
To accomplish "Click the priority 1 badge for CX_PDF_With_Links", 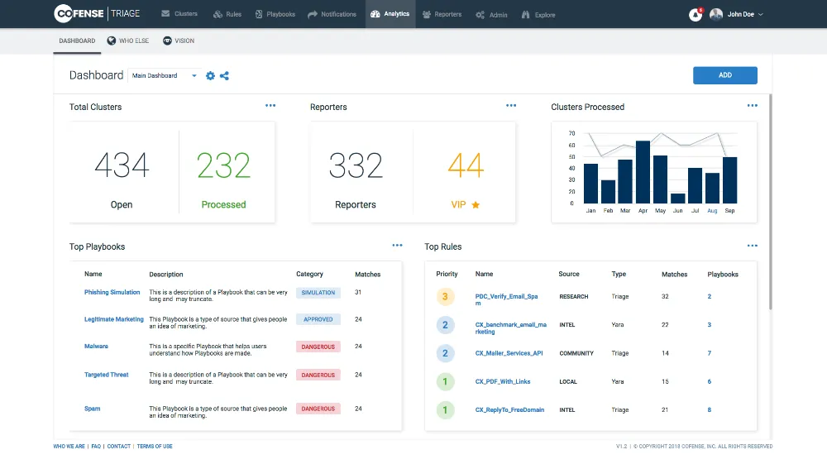I will tap(445, 381).
